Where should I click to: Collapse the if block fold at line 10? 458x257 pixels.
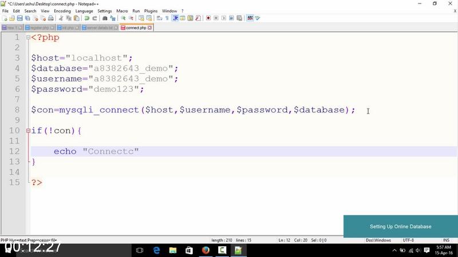point(28,131)
